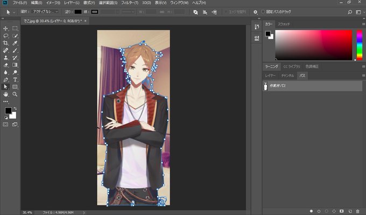The width and height of the screenshot is (366, 215).
Task: Open path alignment options
Action: [x=205, y=12]
